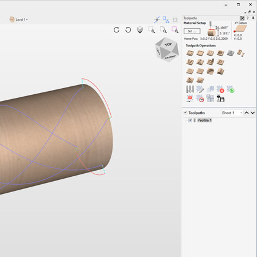Open the Profile toolpath operation
The width and height of the screenshot is (257, 257).
[190, 53]
